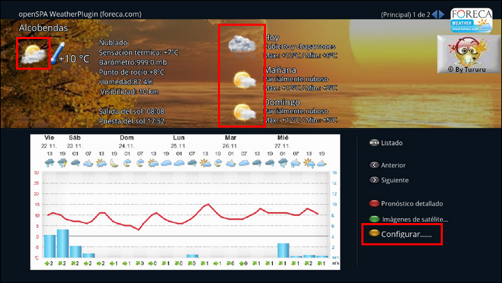Click the Puesta del sol:17:52 line
The image size is (502, 283).
pos(132,121)
